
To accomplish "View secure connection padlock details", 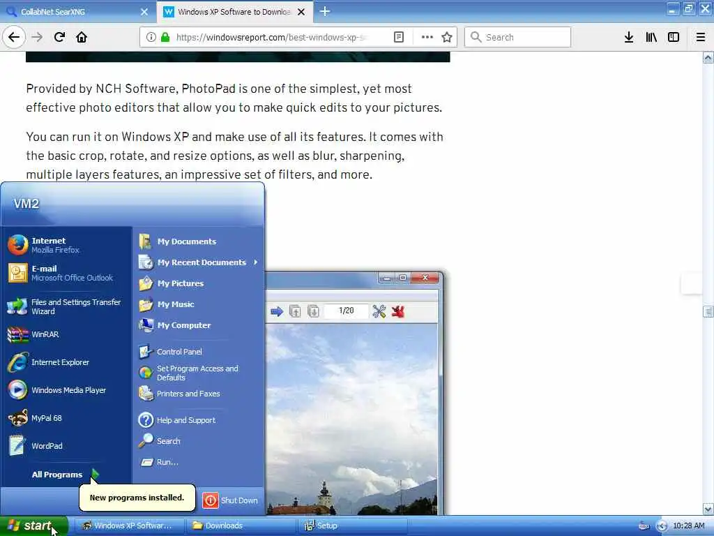I will tap(165, 37).
